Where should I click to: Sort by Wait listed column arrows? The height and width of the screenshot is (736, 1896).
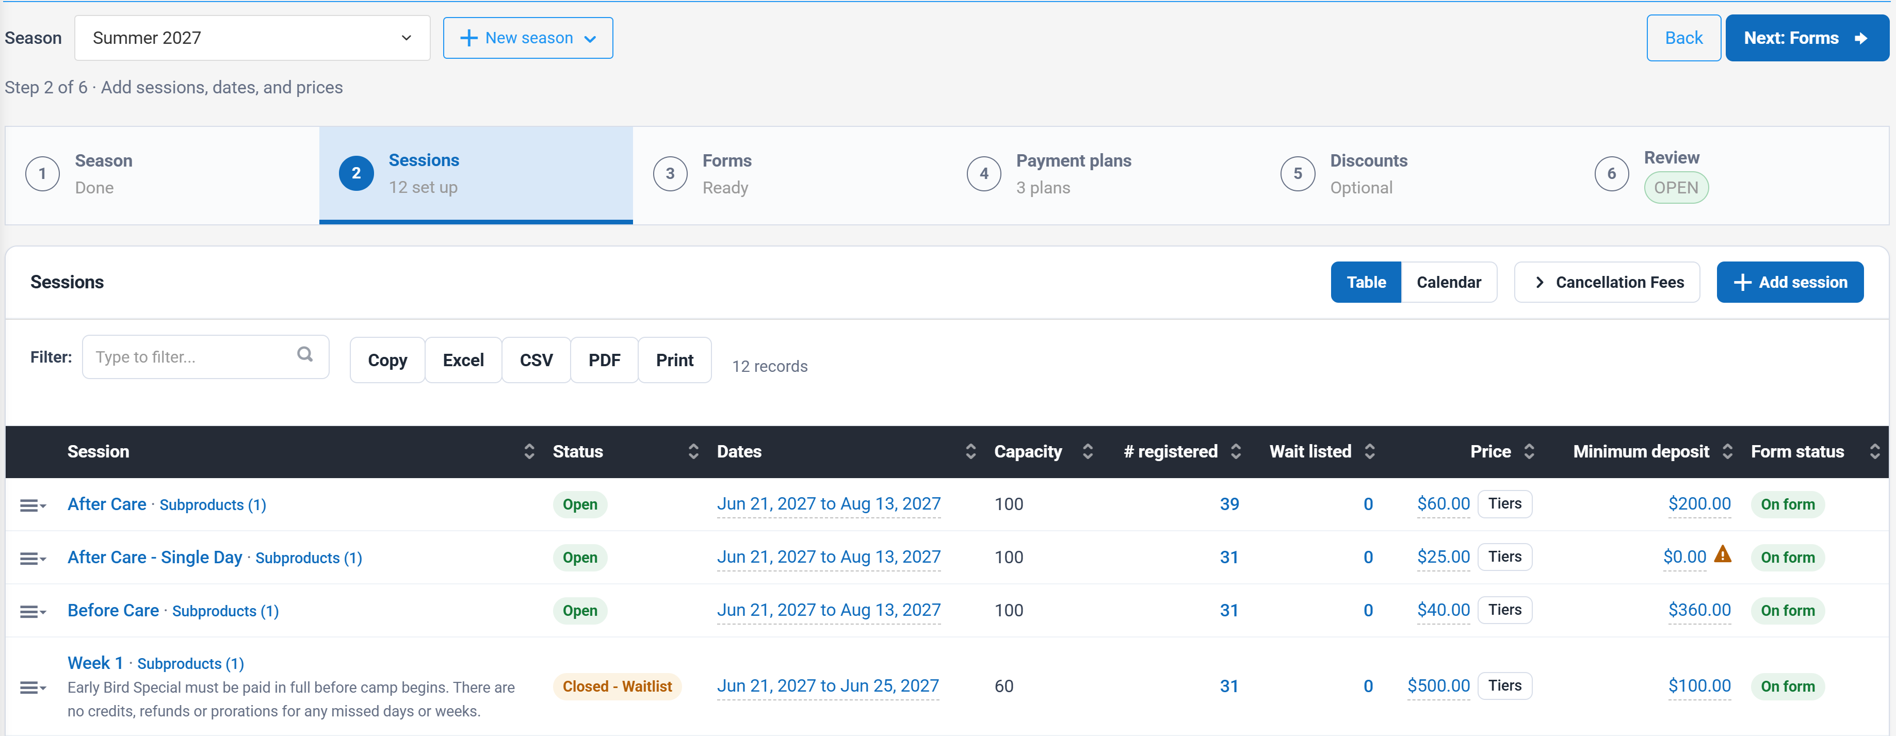pyautogui.click(x=1370, y=451)
